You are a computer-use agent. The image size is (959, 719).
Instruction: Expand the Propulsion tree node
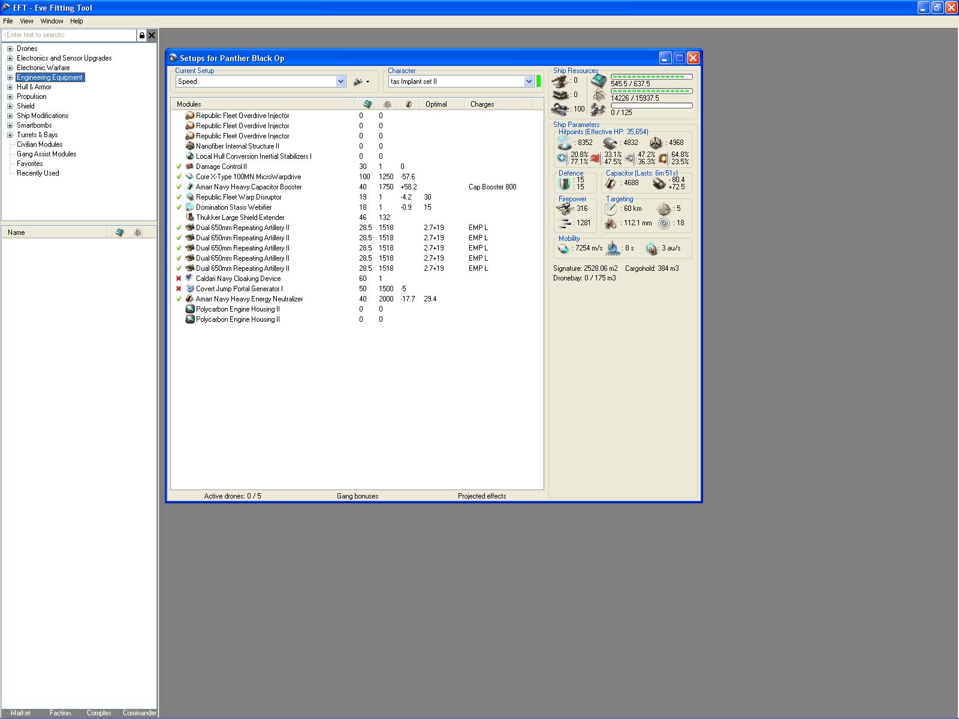10,96
